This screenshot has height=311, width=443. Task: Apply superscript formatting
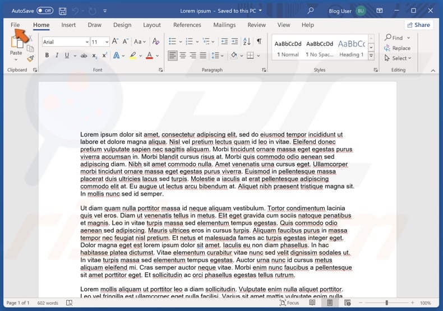point(104,55)
